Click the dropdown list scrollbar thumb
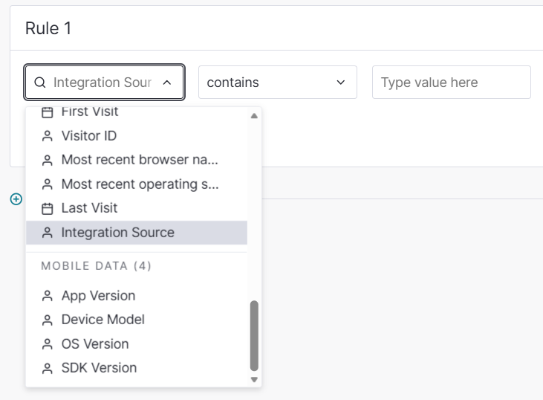 tap(254, 335)
